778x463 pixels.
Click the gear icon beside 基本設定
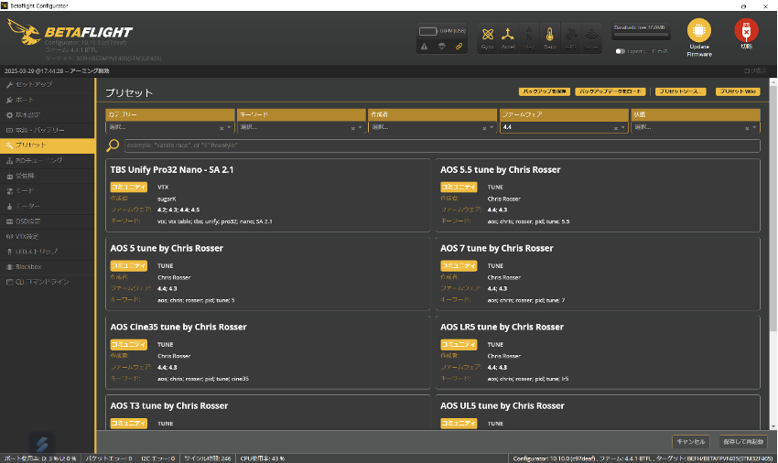coord(9,115)
